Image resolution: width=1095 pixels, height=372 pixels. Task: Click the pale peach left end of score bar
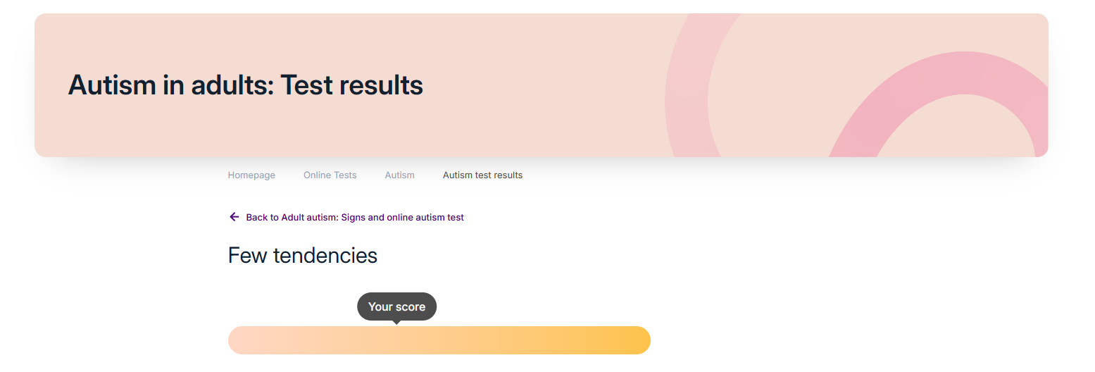(x=243, y=340)
